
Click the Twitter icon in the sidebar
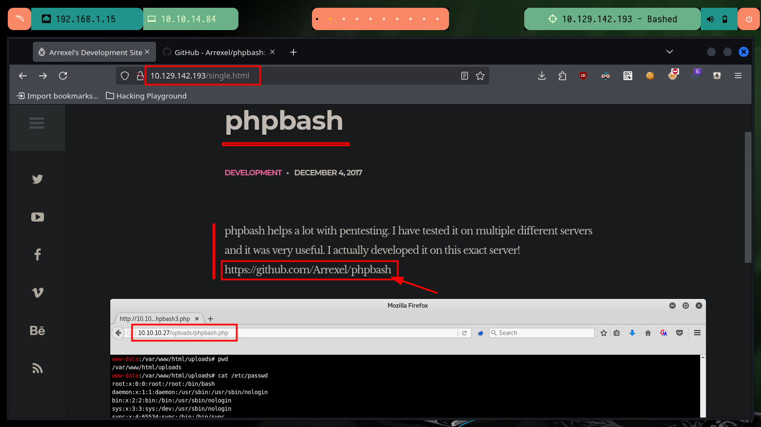coord(37,179)
